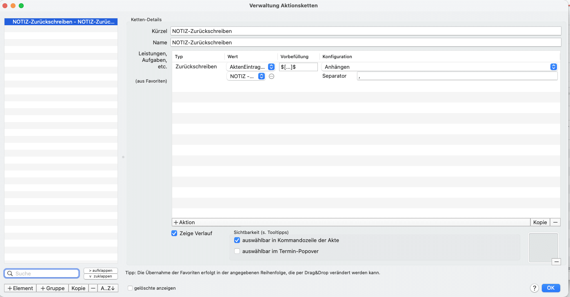Add new chain with +Element button

click(20, 288)
